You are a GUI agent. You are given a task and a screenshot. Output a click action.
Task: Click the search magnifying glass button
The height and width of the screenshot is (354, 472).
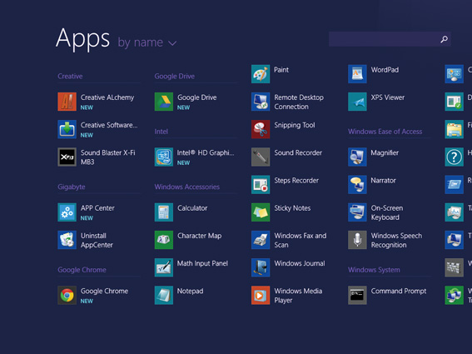tap(445, 39)
